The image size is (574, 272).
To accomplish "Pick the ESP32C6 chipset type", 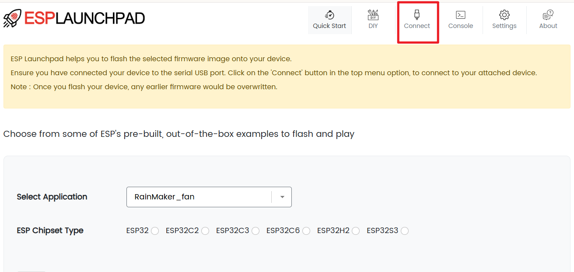I will pyautogui.click(x=306, y=231).
